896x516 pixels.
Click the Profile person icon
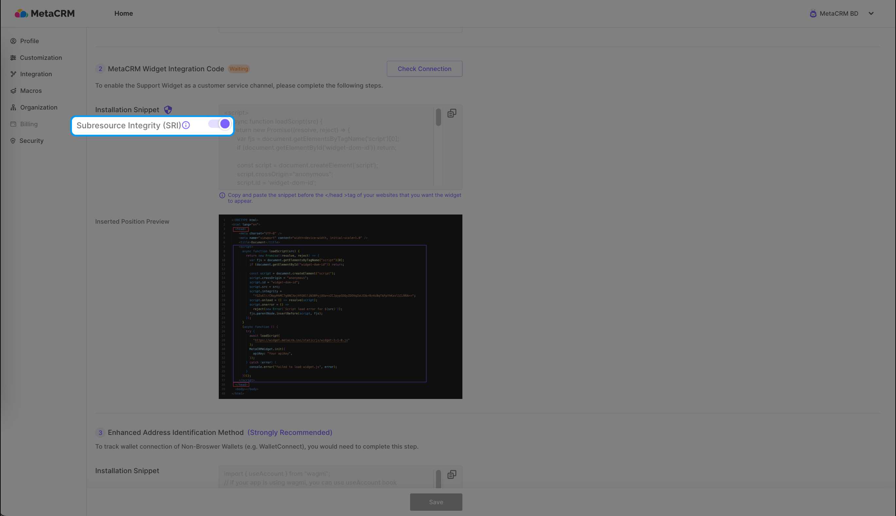[x=13, y=41]
